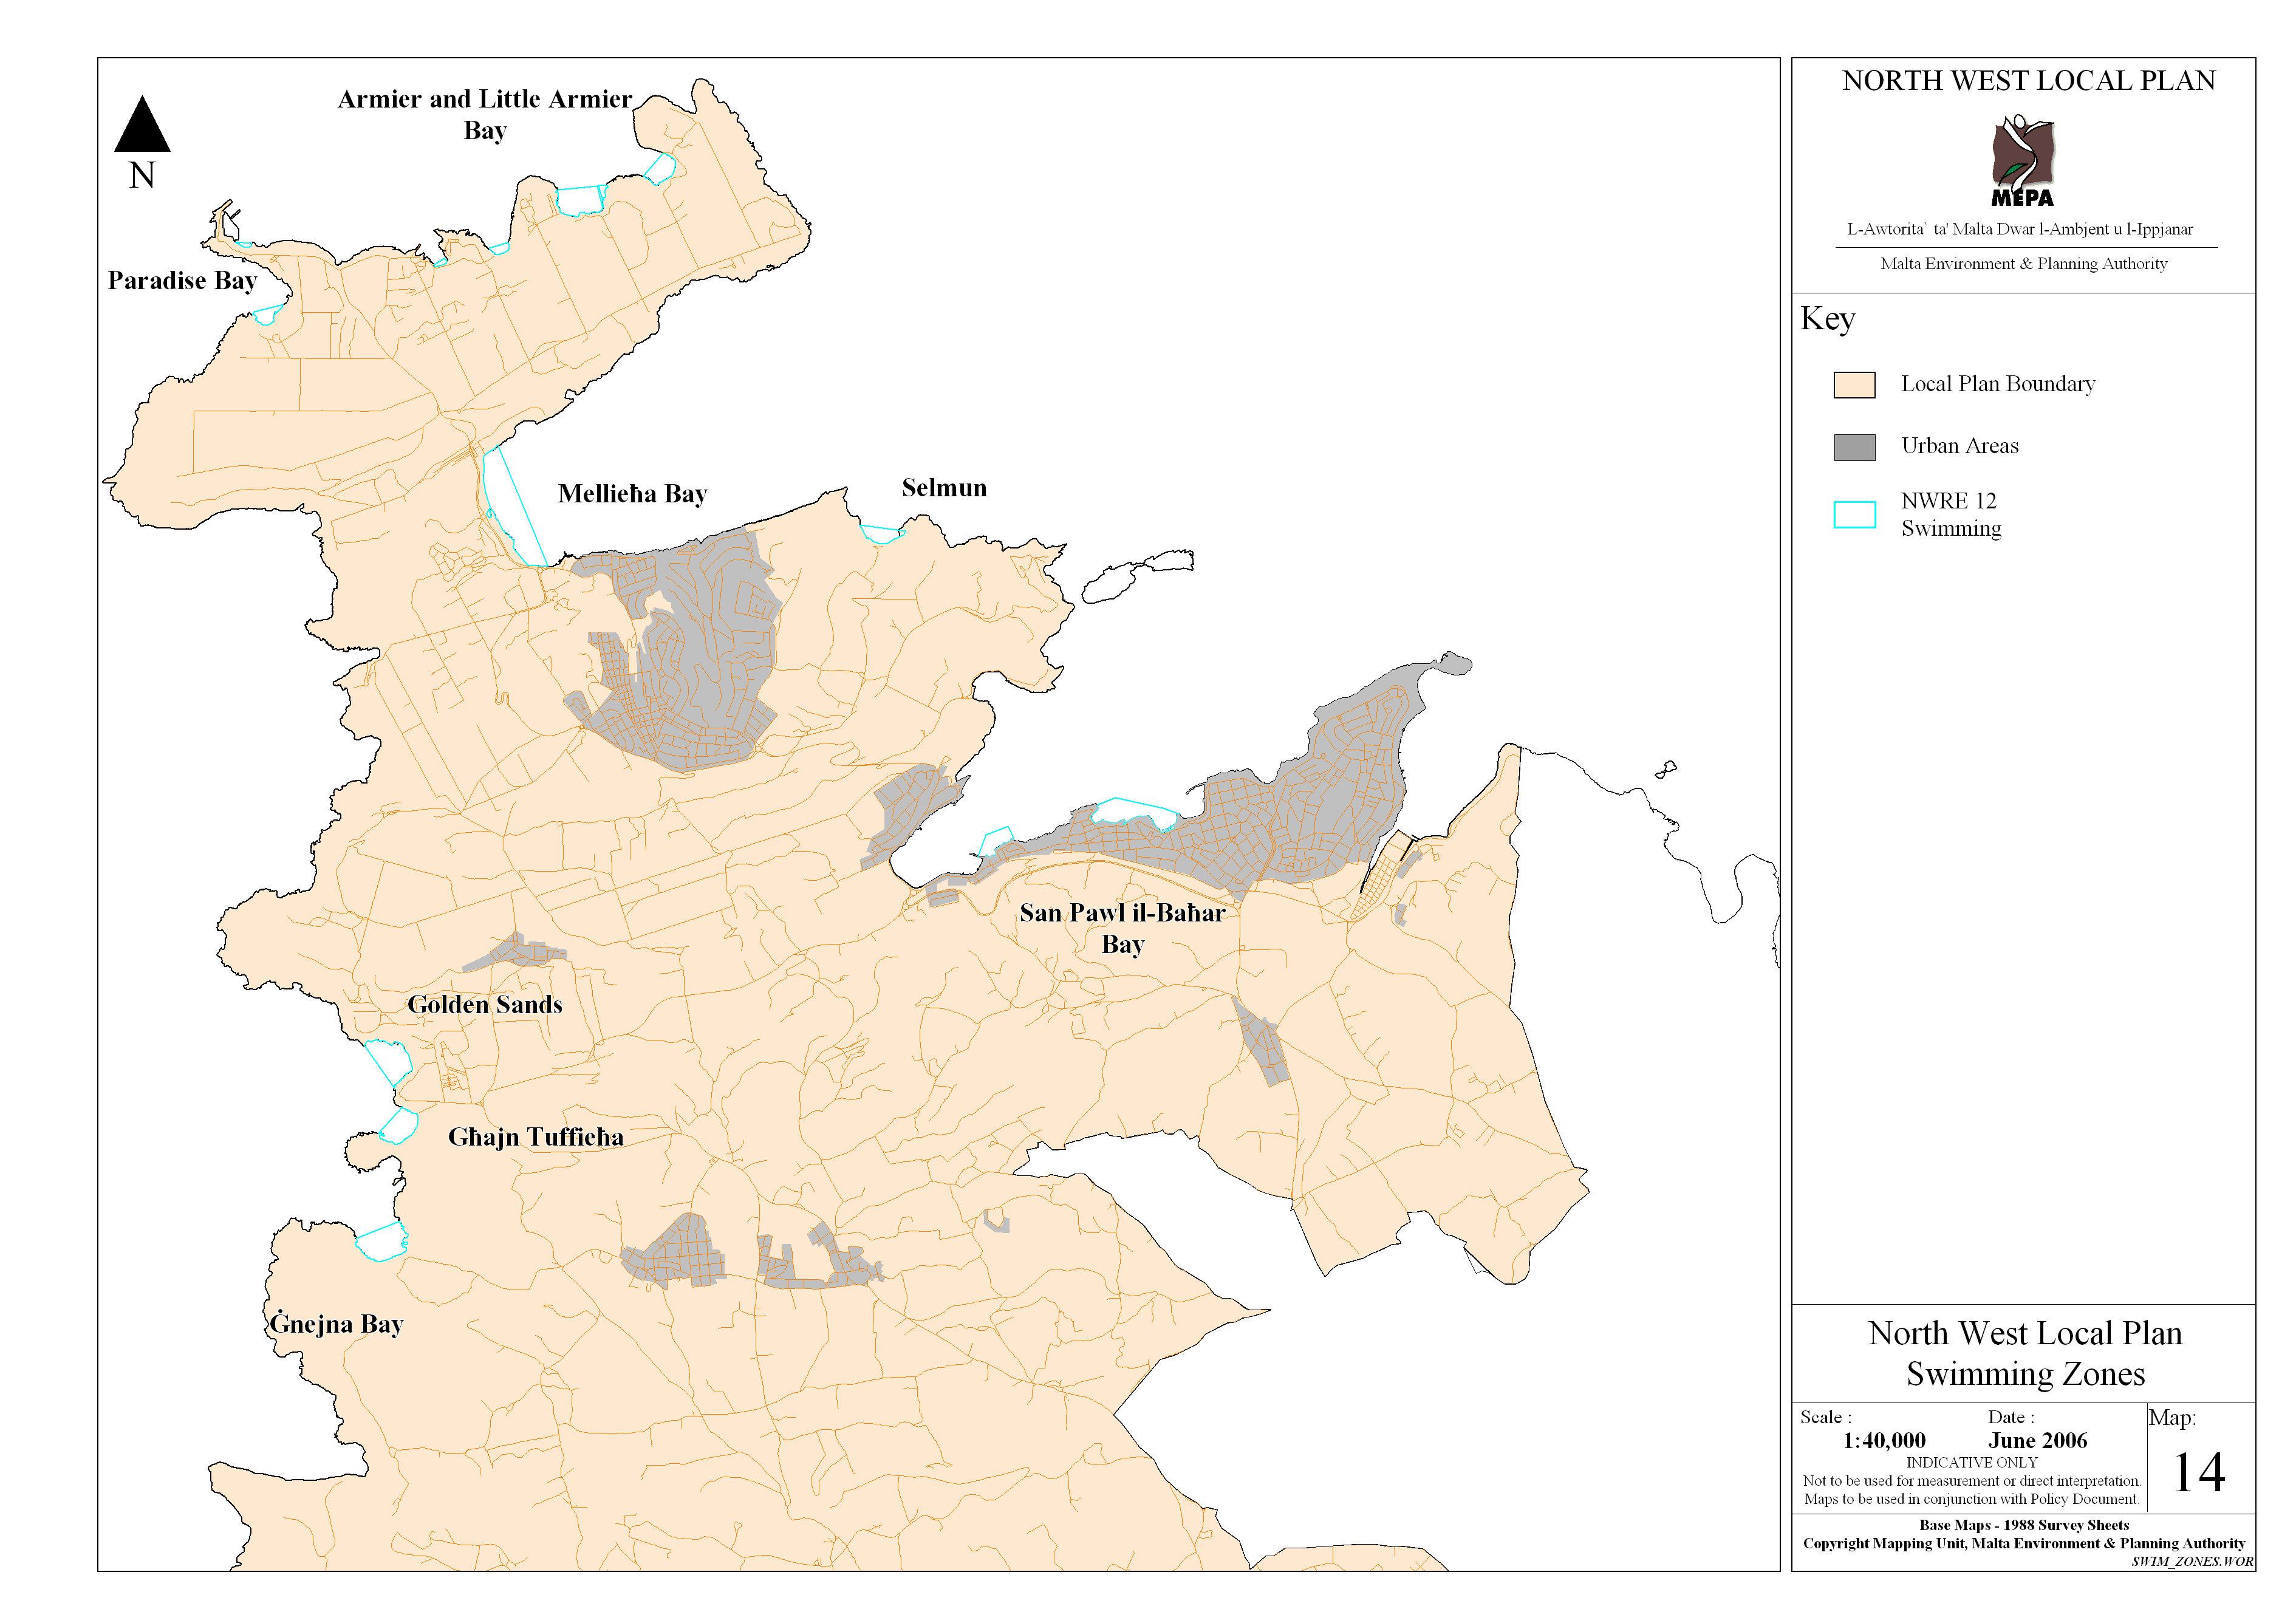Click the MEPA logo
This screenshot has height=1623, width=2296.
coord(2022,161)
